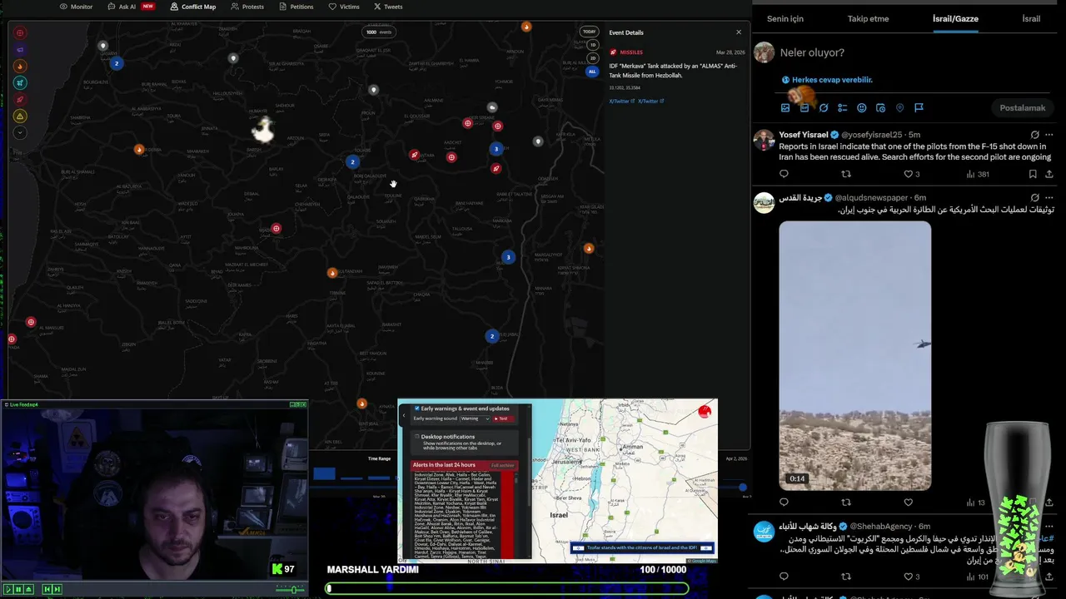Toggle the red missile filter icon
The image size is (1066, 599).
(20, 100)
